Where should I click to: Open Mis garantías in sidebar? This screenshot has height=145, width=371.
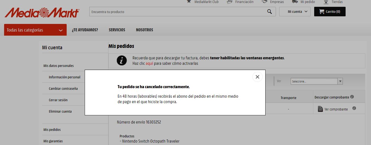(53, 141)
